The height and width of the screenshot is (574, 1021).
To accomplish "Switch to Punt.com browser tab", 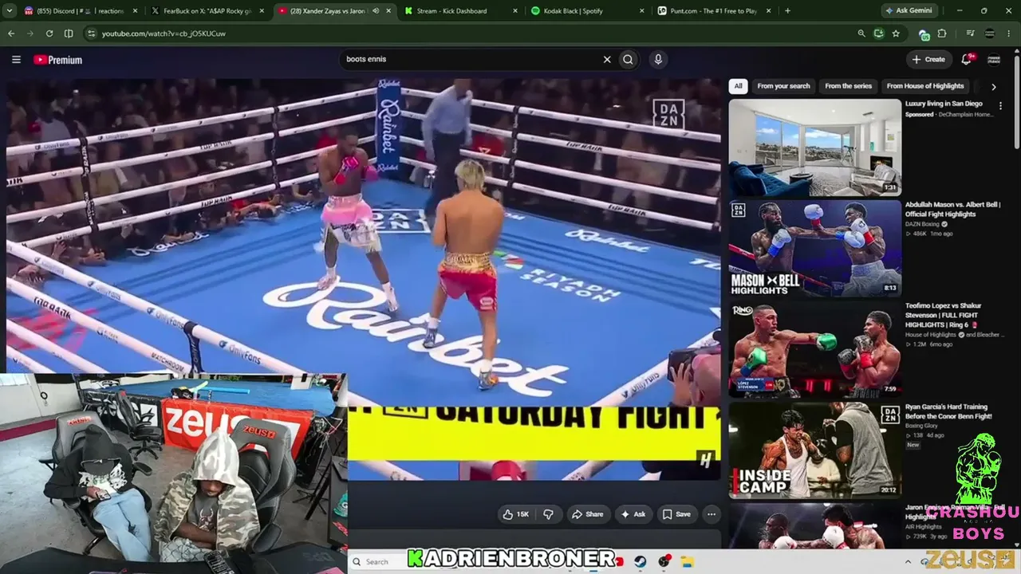I will (x=712, y=11).
